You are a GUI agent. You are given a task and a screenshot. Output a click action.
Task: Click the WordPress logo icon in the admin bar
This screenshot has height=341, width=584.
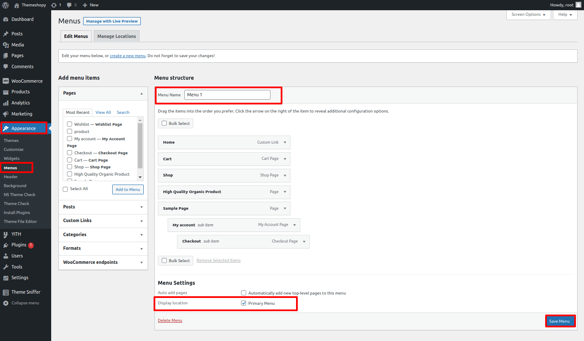point(6,5)
